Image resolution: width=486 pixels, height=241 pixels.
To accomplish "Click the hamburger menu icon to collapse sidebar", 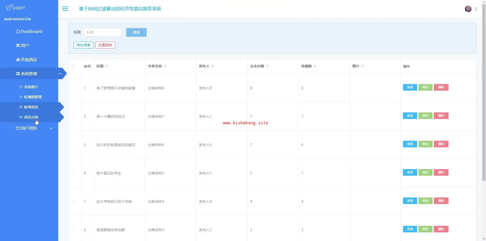I will pyautogui.click(x=65, y=9).
